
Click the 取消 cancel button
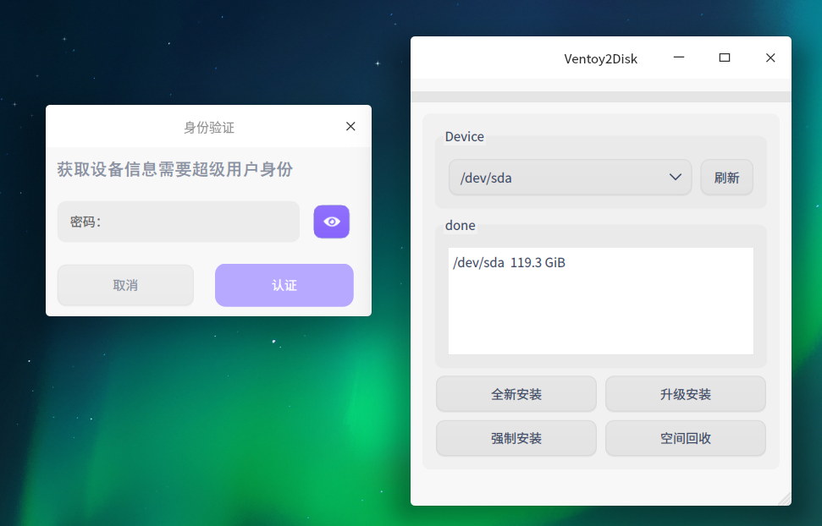coord(125,285)
